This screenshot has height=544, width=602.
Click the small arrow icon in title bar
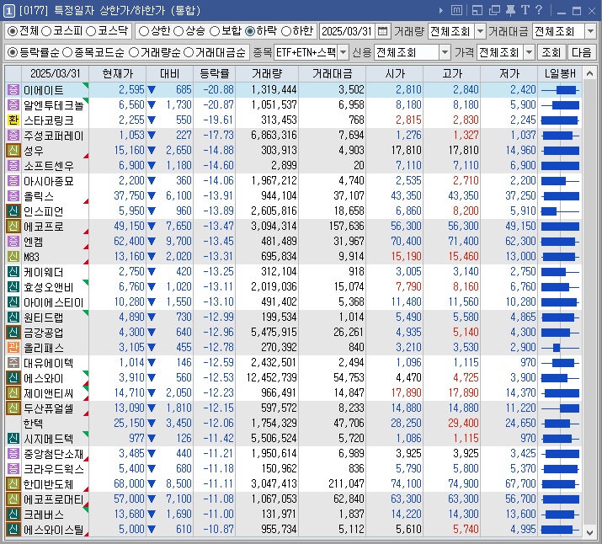(x=440, y=10)
